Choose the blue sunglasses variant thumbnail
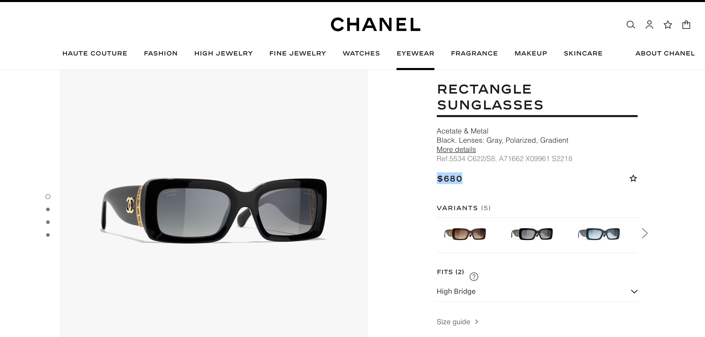705x337 pixels. click(x=599, y=234)
